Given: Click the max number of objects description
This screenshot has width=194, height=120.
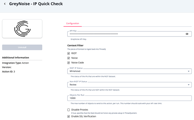Looking at the screenshot, I should pos(116,104).
